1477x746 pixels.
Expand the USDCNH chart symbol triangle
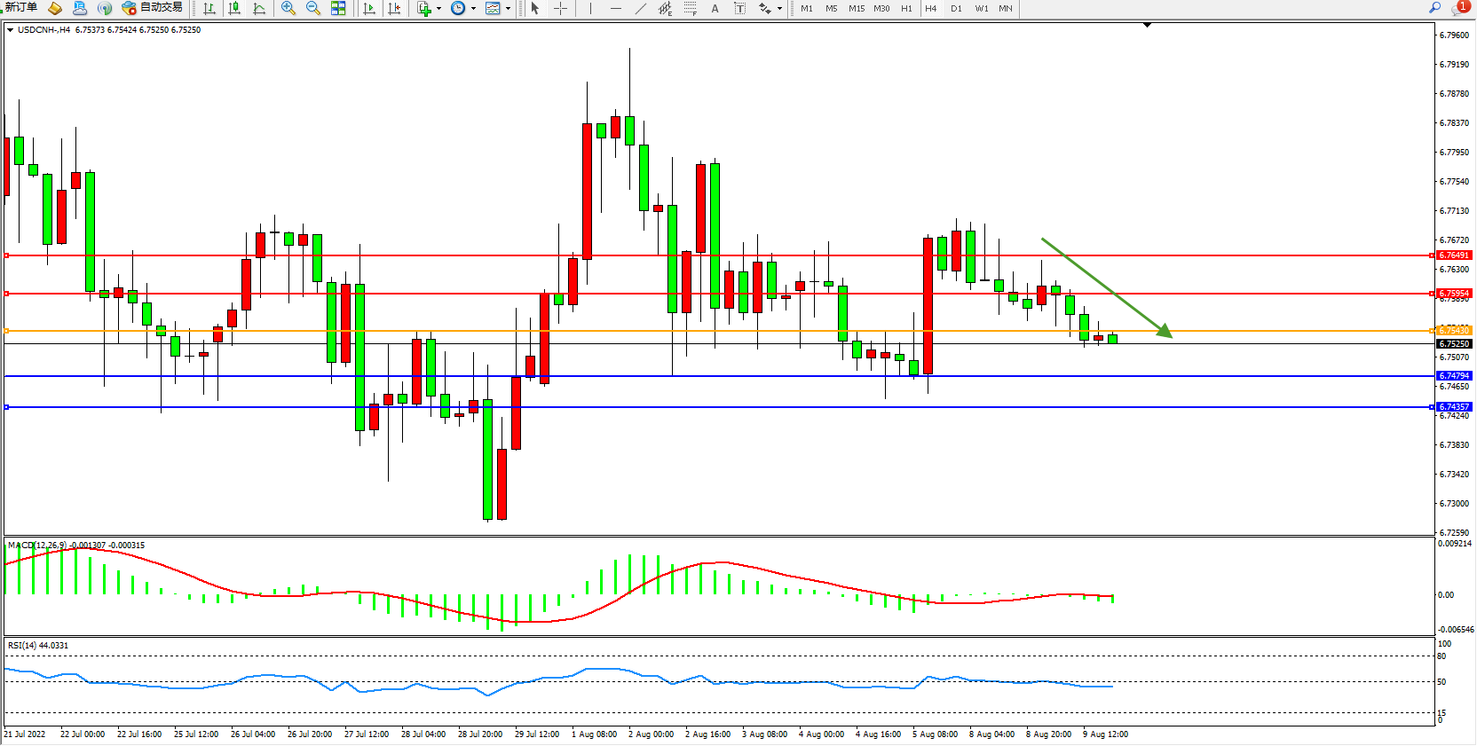pos(10,30)
